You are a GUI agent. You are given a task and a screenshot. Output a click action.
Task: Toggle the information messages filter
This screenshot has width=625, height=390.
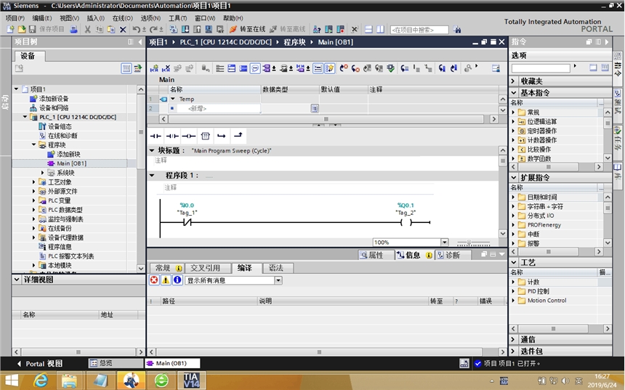tap(177, 280)
